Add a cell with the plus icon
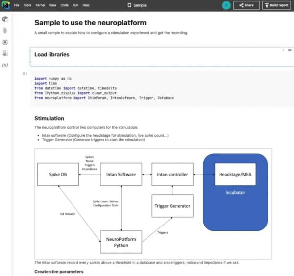 pyautogui.click(x=283, y=50)
